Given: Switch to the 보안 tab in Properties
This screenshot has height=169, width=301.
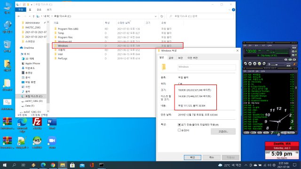Looking at the screenshot, I should point(180,58).
